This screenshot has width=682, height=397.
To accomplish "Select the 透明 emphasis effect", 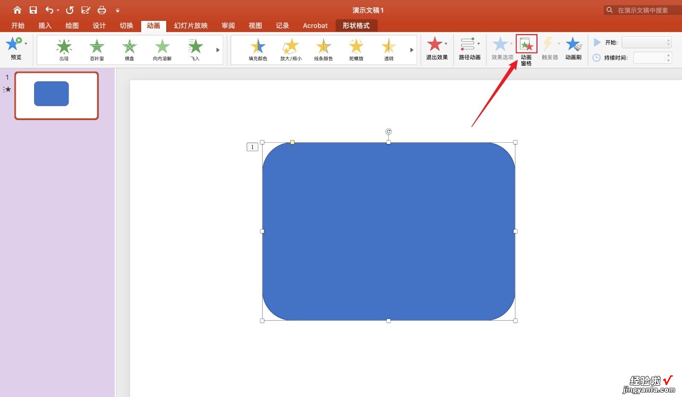I will pyautogui.click(x=389, y=49).
